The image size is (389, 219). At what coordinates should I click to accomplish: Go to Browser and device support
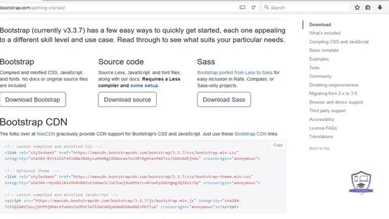(336, 102)
